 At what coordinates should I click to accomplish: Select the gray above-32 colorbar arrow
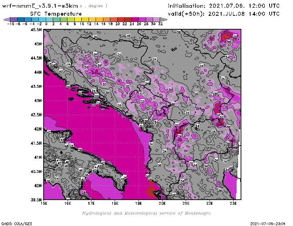(x=164, y=19)
